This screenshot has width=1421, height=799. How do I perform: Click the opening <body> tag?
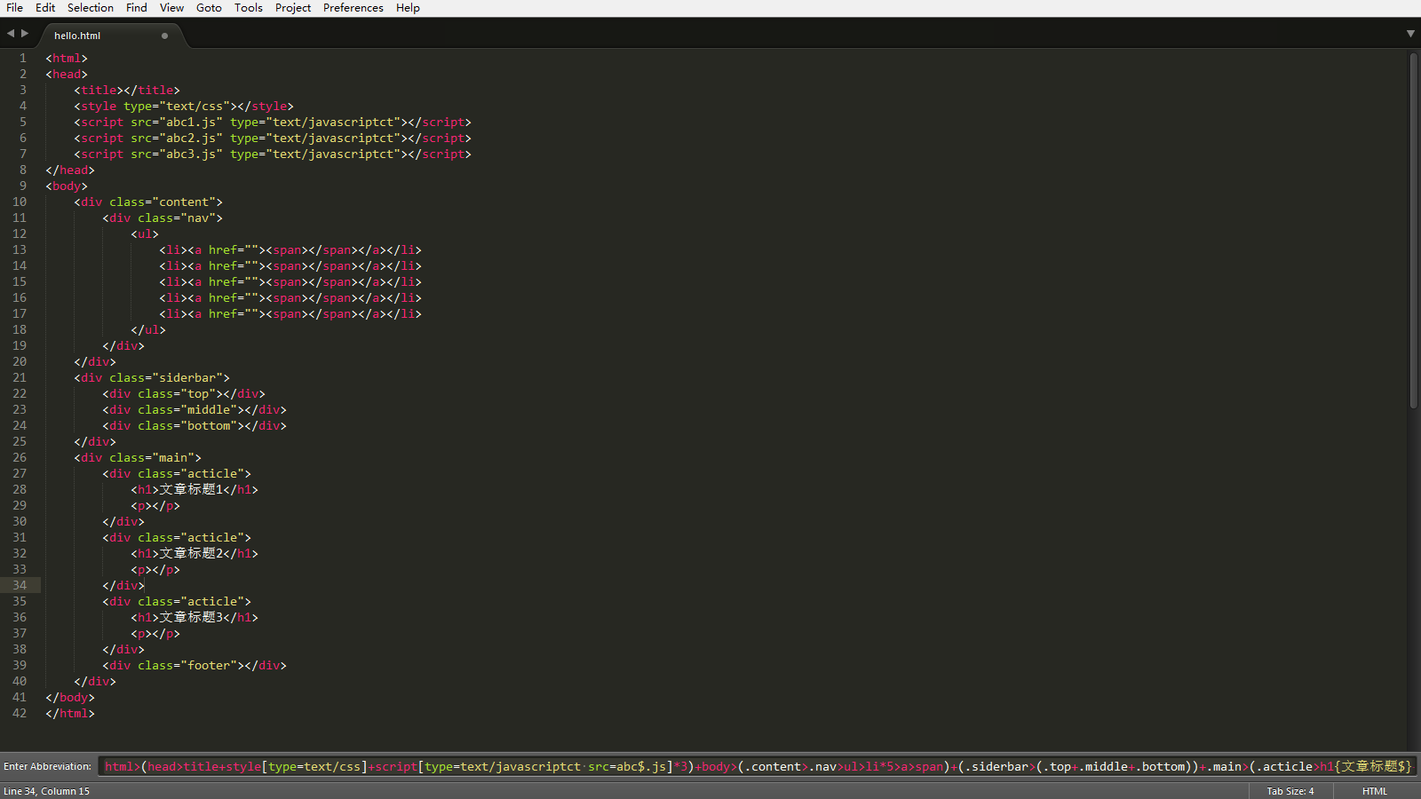click(x=67, y=186)
